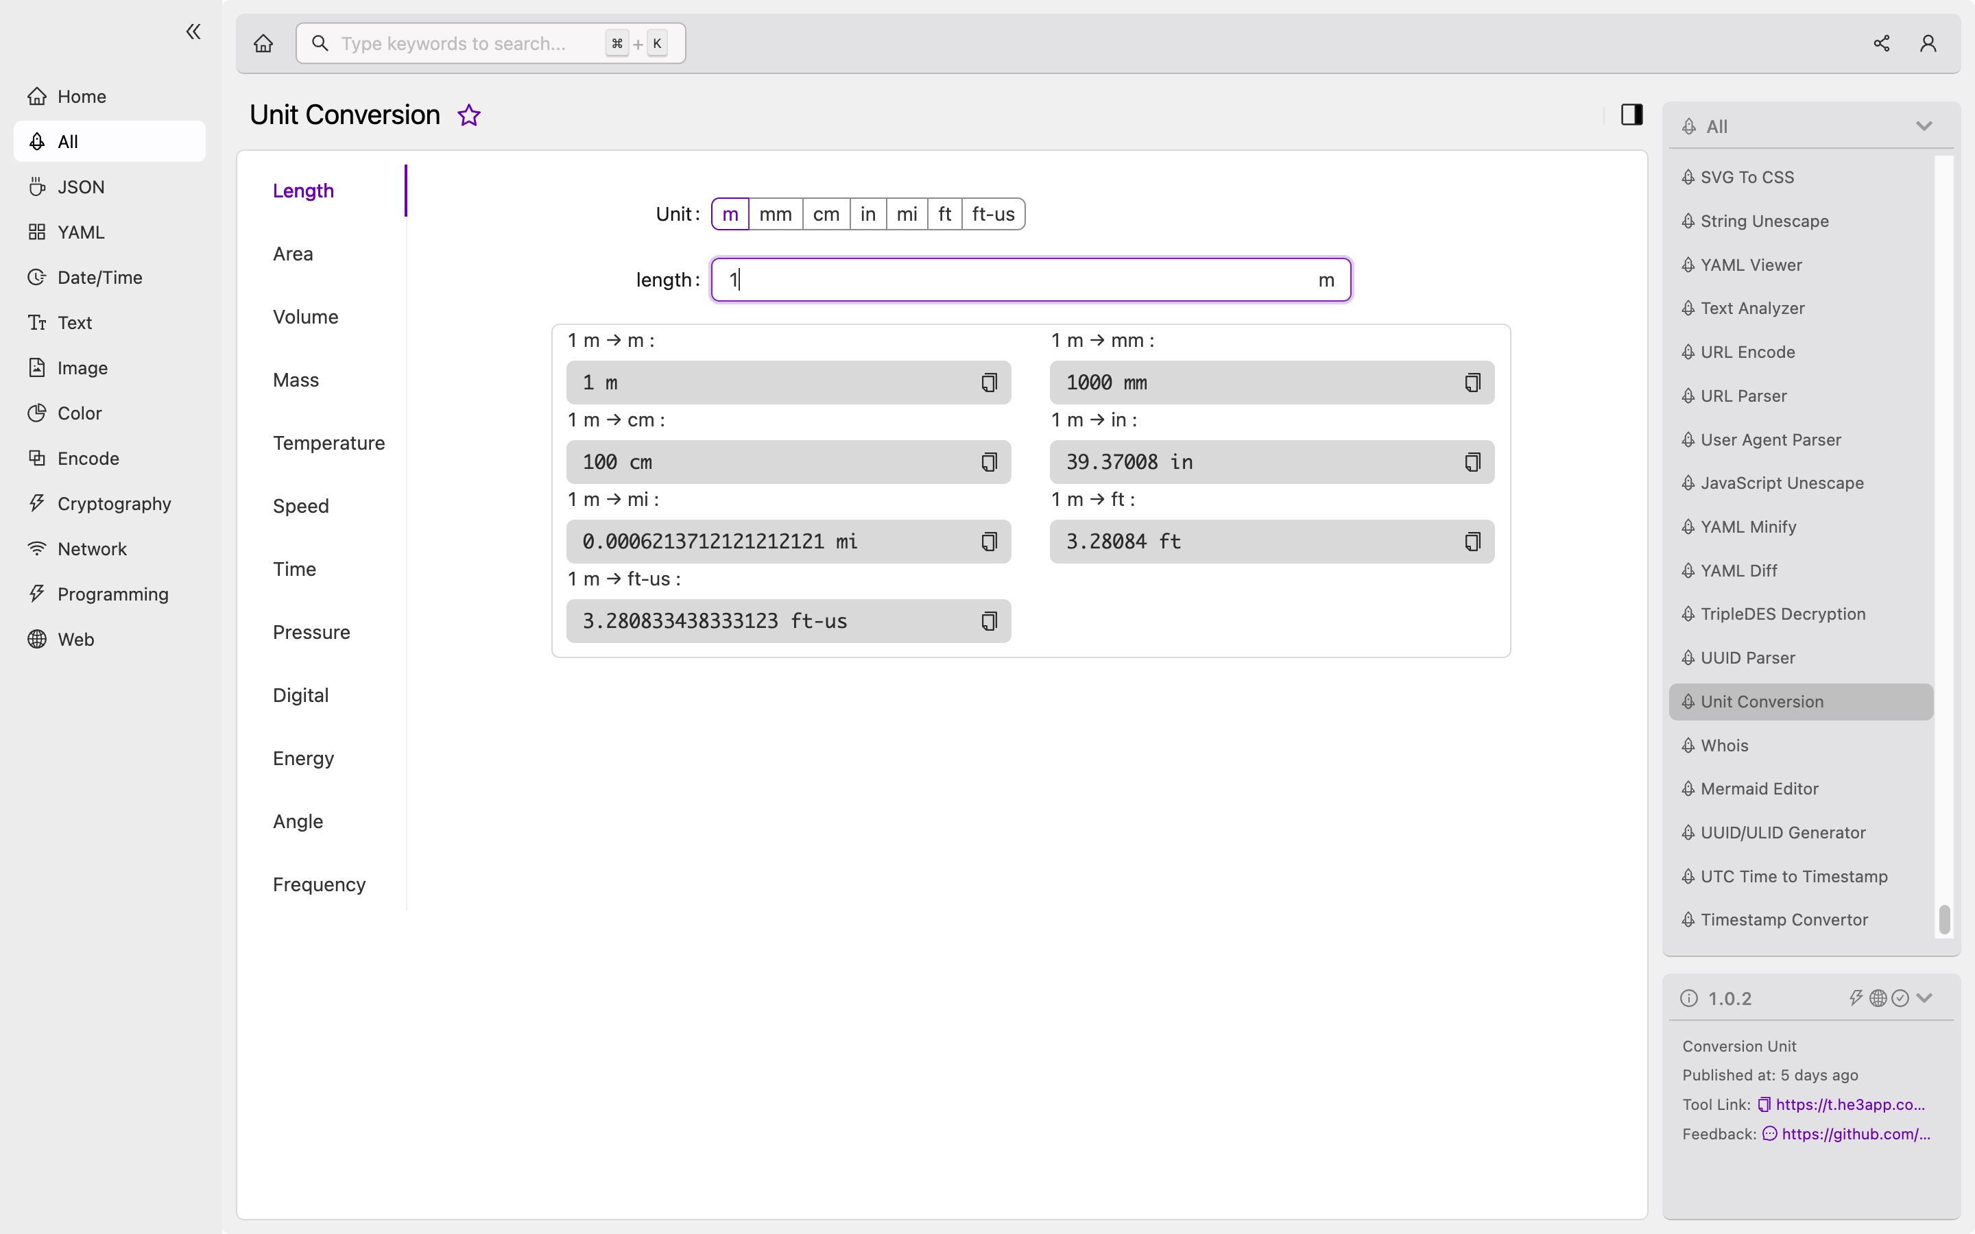Click the share icon in the top toolbar
The image size is (1975, 1234).
1881,43
